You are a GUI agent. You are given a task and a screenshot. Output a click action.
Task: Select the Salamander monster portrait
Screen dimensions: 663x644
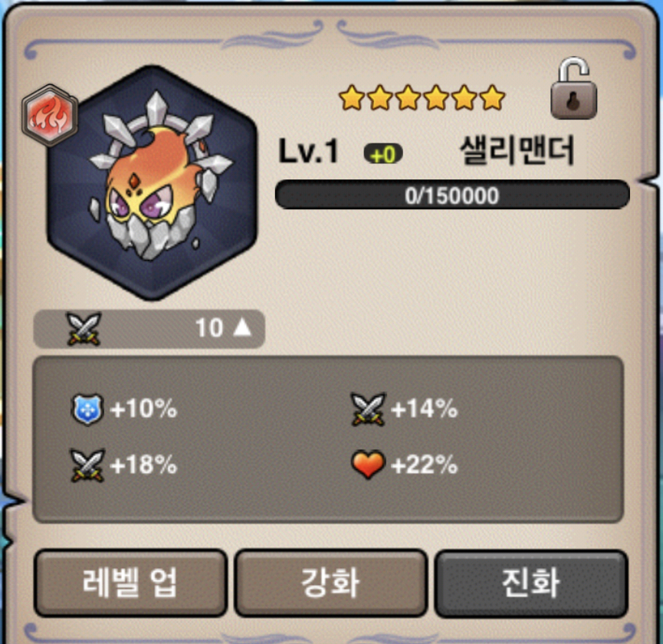tap(152, 183)
